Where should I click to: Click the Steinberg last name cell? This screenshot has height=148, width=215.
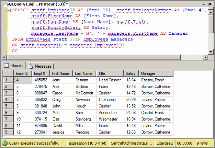click(x=84, y=119)
